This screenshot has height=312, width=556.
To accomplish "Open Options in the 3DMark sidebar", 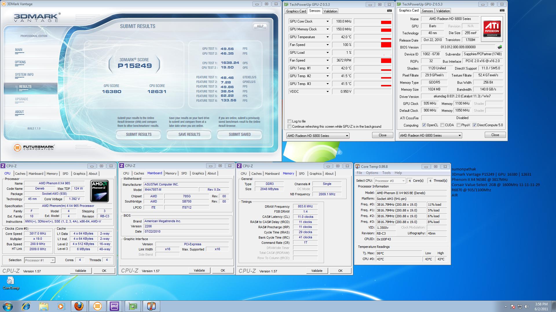I will 20,62.
